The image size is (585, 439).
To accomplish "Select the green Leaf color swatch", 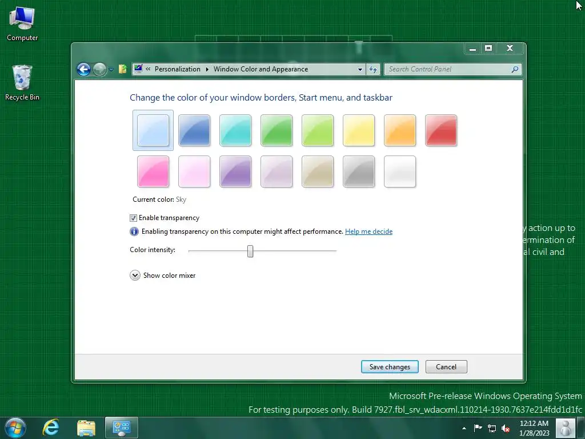I will click(x=277, y=130).
